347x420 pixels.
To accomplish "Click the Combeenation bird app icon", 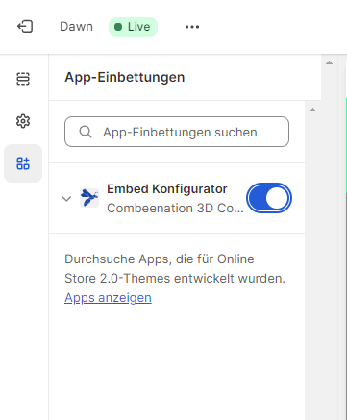I will (89, 198).
